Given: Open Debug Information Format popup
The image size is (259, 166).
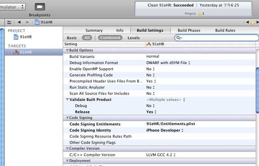Looking at the screenshot, I should 168,63.
